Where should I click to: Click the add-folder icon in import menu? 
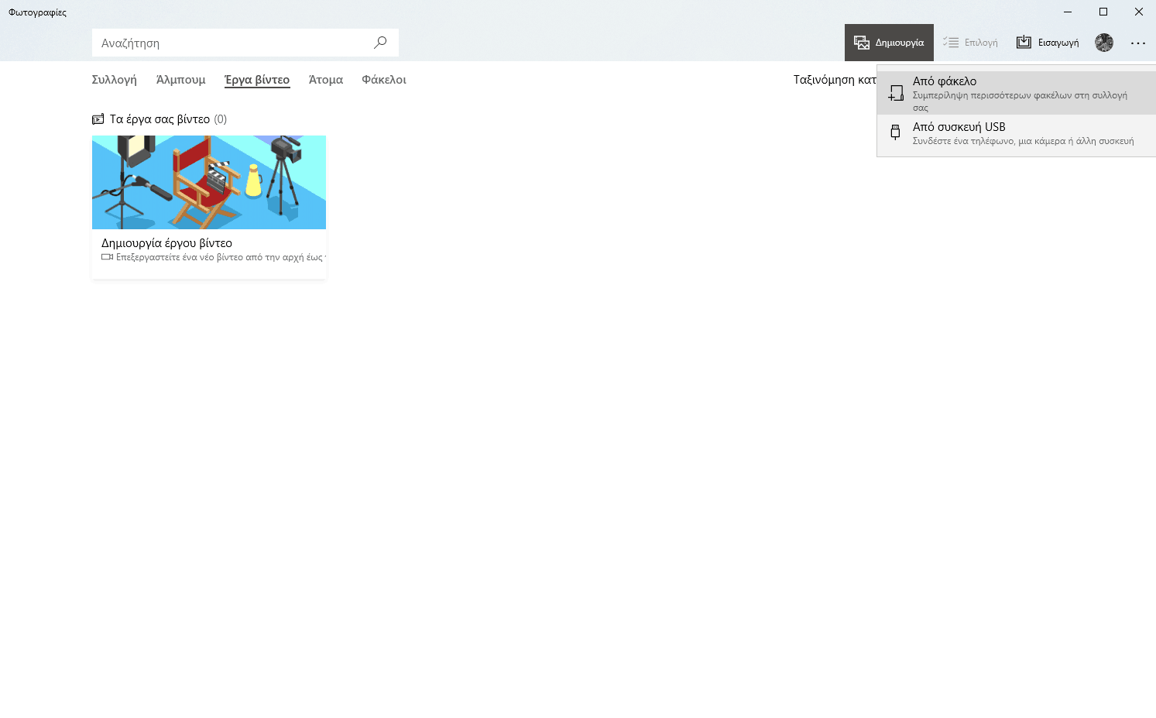point(895,93)
